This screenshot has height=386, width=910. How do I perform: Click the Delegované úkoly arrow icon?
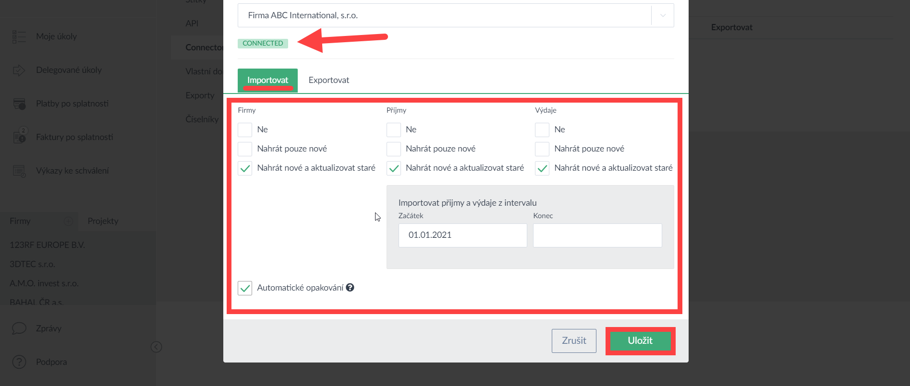click(x=19, y=70)
